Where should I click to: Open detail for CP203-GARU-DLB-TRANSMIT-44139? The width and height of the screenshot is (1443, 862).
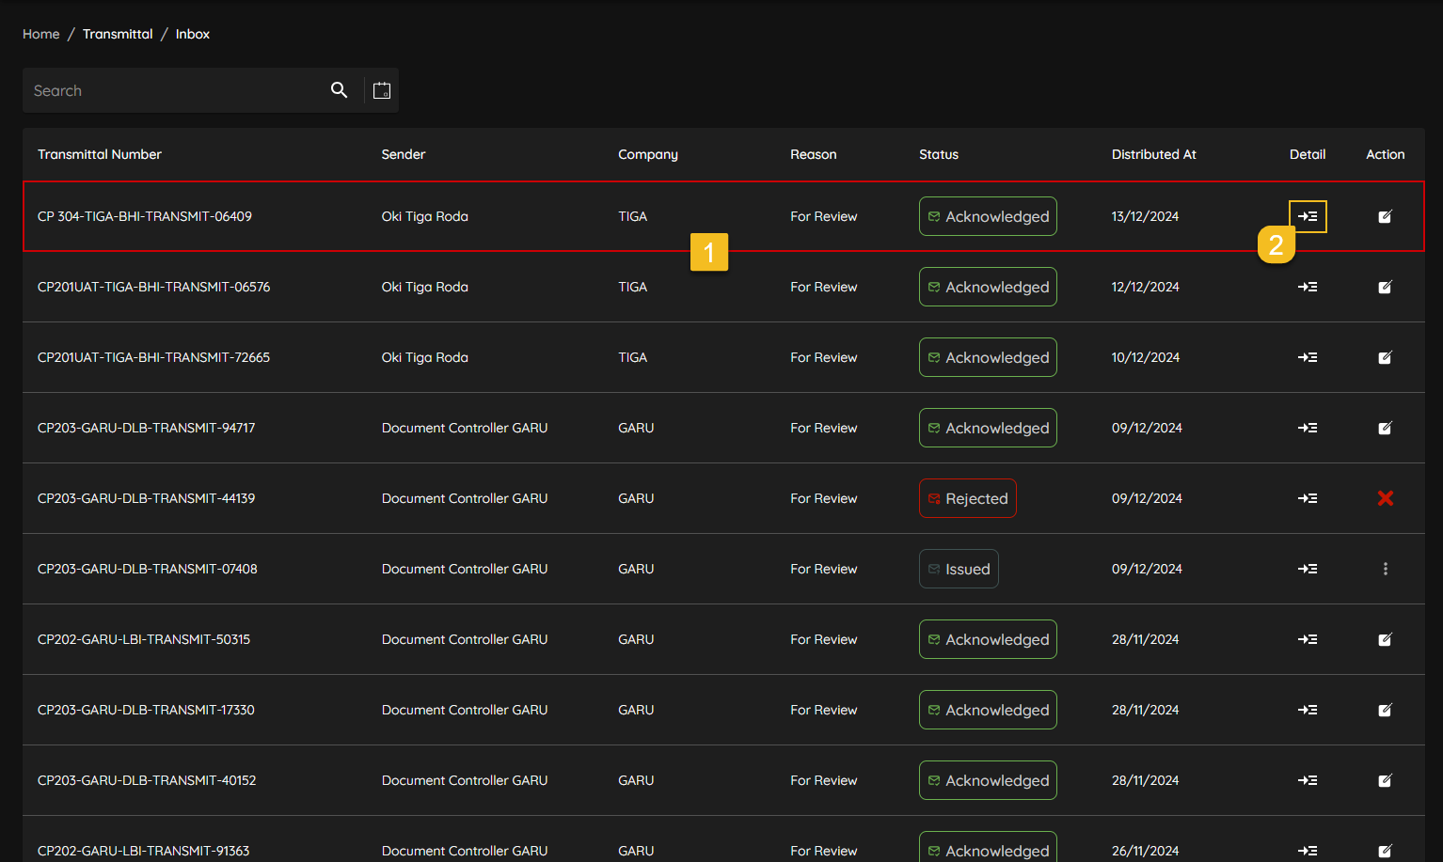[x=1308, y=498]
